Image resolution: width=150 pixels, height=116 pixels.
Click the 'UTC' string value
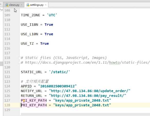pyautogui.click(x=52, y=15)
